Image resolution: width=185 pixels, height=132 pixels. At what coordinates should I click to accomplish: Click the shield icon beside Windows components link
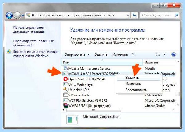(9, 52)
